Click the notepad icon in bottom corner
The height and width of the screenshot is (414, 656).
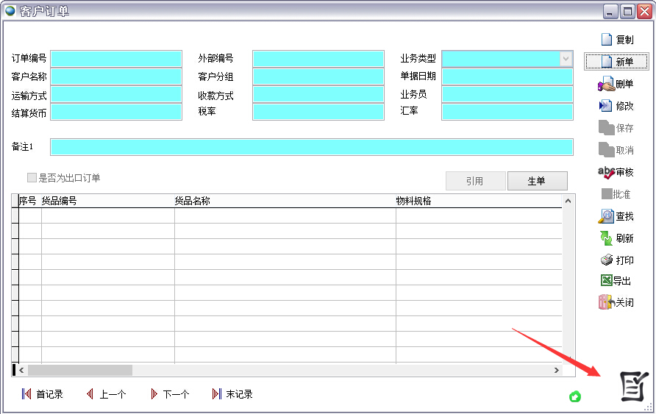[634, 386]
